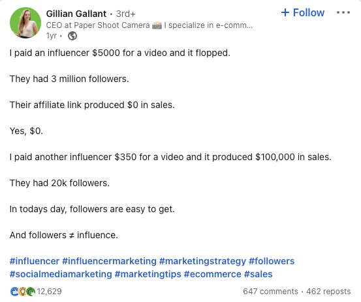View the 12,629 reactions list
361x302 pixels.
point(49,292)
